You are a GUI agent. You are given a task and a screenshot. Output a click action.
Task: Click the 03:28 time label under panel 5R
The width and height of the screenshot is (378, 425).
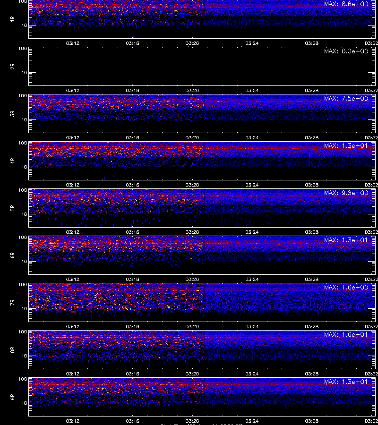click(312, 232)
